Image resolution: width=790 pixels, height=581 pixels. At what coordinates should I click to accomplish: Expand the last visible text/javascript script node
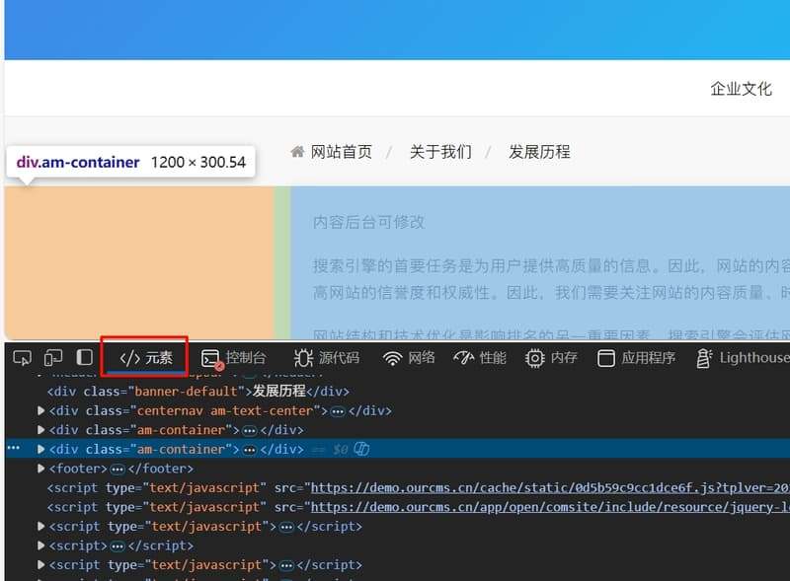click(x=41, y=565)
